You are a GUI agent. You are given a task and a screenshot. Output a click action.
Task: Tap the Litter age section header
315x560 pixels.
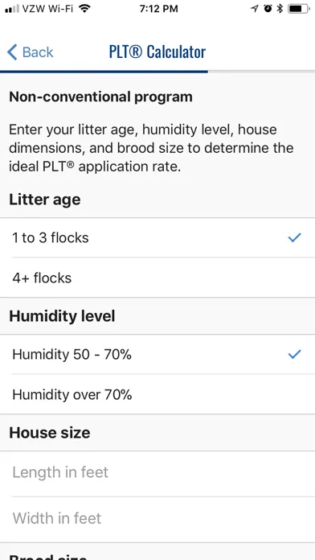point(45,200)
